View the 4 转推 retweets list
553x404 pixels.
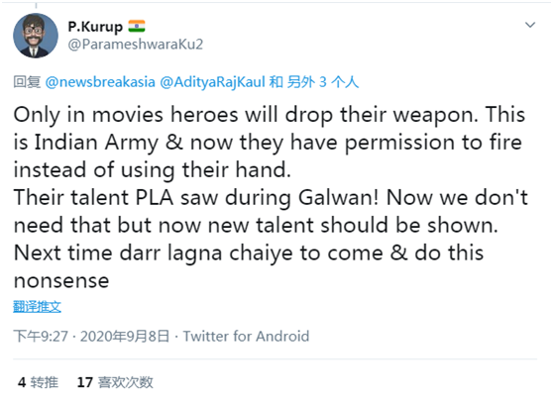[x=38, y=382]
